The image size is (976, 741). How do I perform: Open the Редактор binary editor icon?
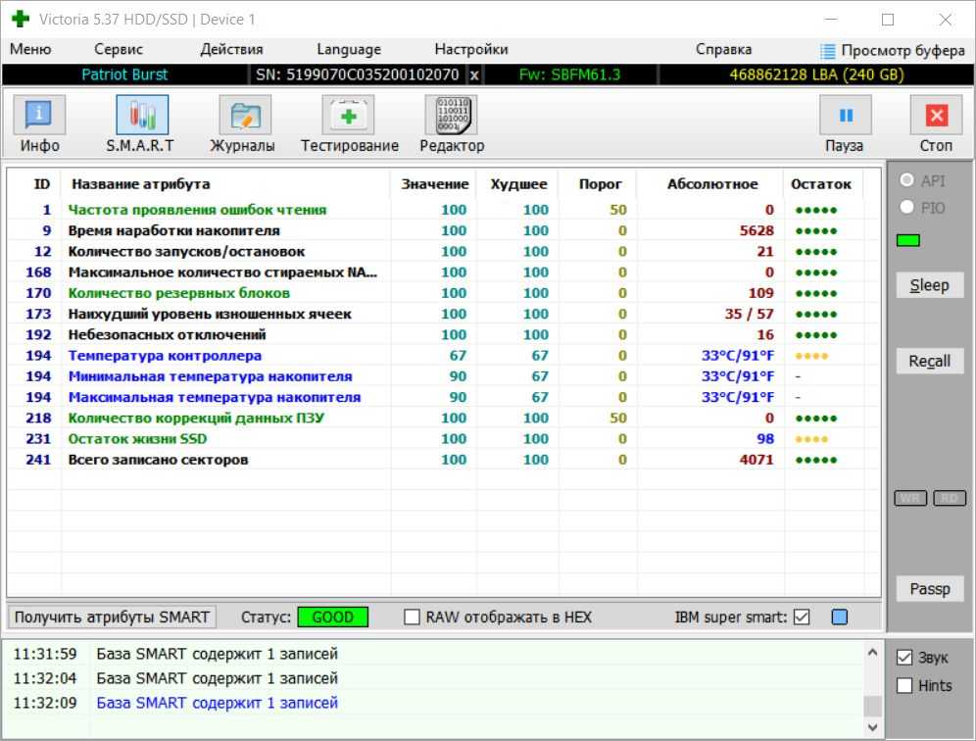click(x=451, y=116)
